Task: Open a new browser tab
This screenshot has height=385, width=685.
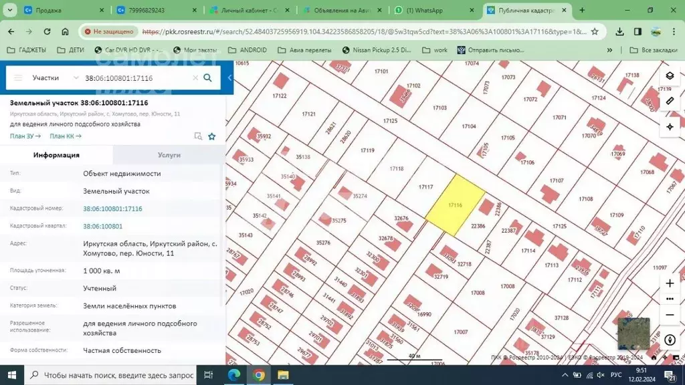Action: click(582, 10)
